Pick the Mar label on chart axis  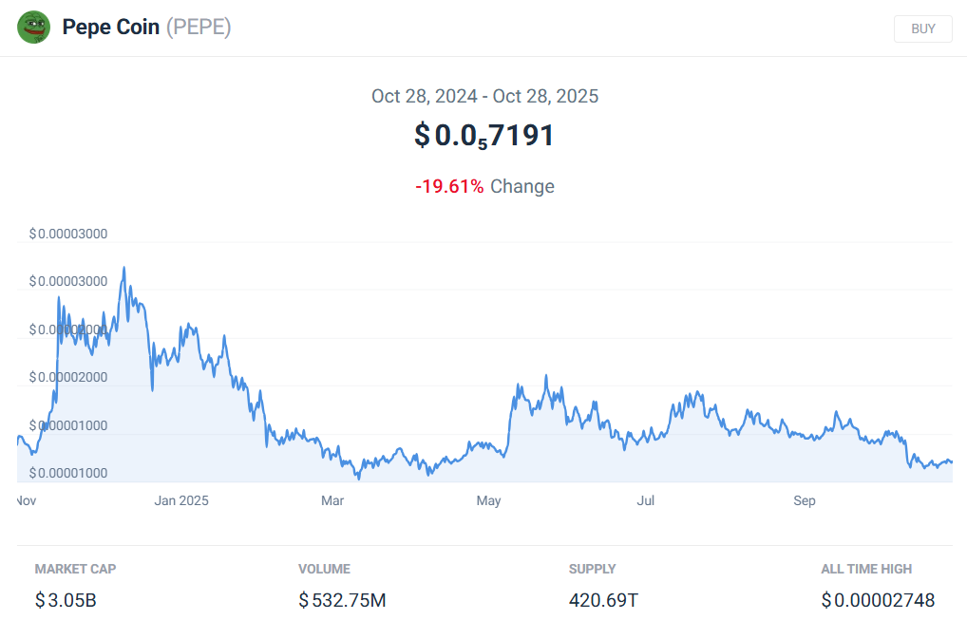pyautogui.click(x=332, y=500)
